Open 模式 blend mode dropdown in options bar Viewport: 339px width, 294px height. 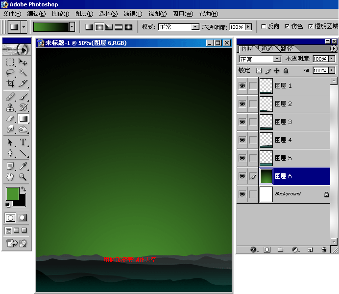coord(195,27)
